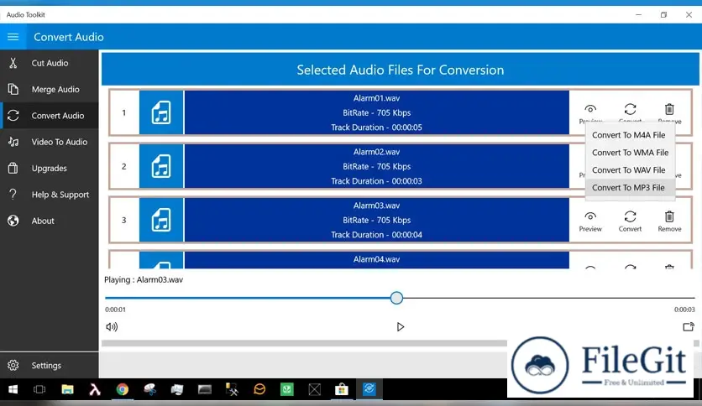Open the About page
Screen dimensions: 702x406
[50, 221]
